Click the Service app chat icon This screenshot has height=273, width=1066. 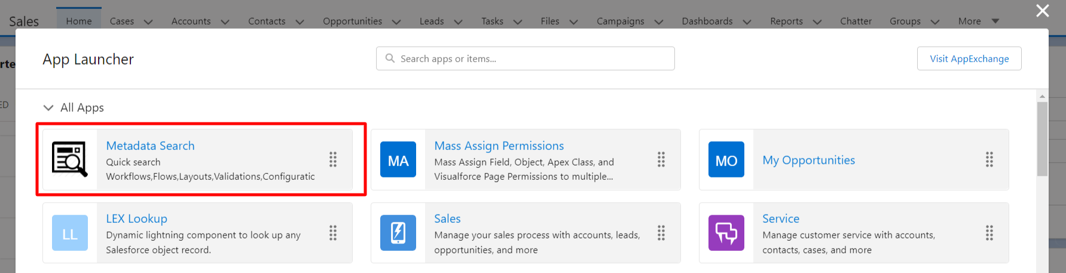tap(726, 233)
